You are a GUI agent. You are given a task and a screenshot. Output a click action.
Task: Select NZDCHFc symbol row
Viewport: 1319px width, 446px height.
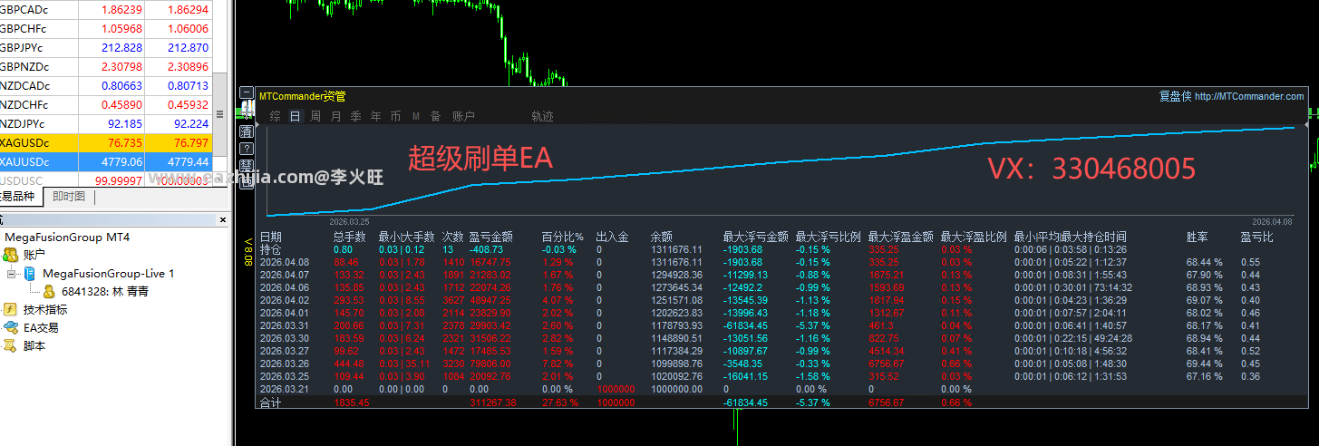(x=106, y=104)
